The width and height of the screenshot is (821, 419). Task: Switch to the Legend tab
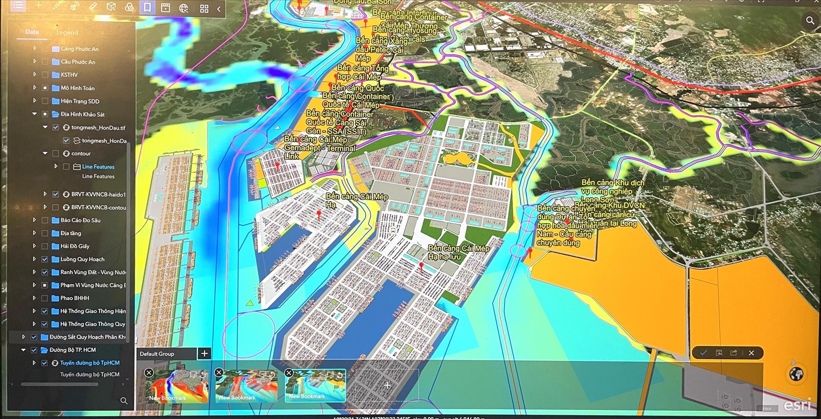(x=67, y=32)
